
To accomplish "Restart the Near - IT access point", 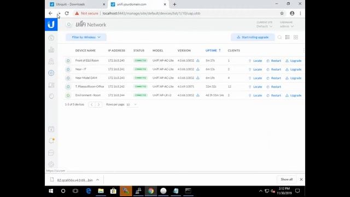I will (274, 69).
